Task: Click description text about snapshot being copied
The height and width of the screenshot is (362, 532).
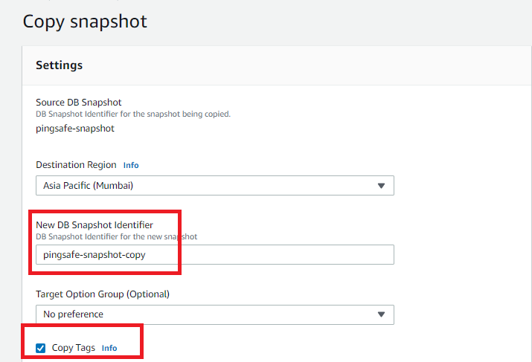Action: pyautogui.click(x=133, y=114)
